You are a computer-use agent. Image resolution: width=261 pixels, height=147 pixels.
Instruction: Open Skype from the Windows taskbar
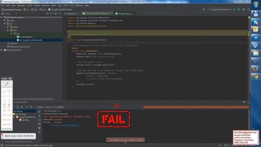pos(256,22)
